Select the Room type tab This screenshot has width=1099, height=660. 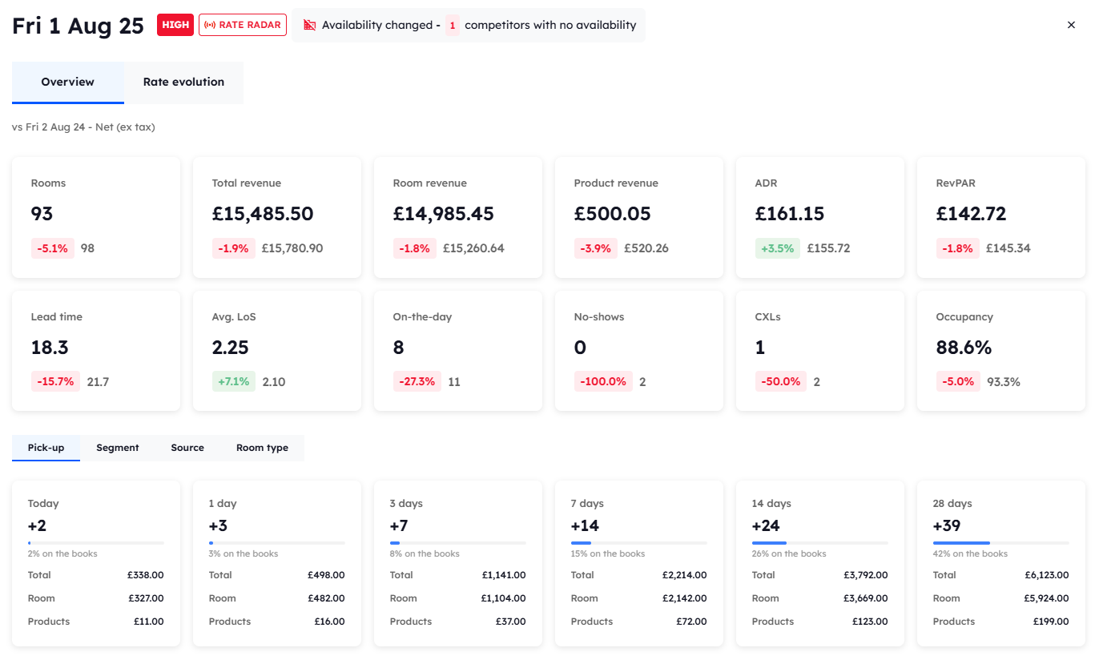point(262,448)
